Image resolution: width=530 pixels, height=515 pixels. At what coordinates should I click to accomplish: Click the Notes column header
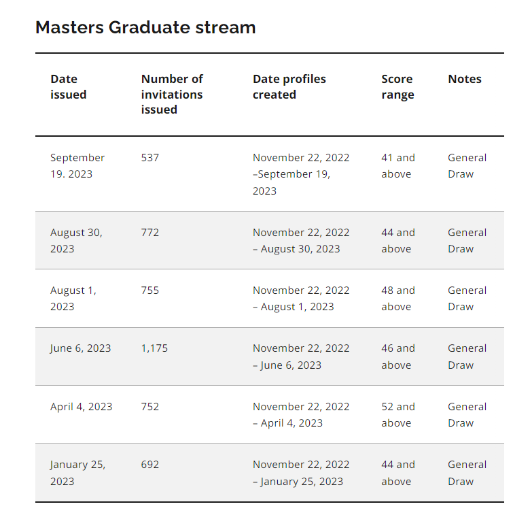(x=464, y=79)
